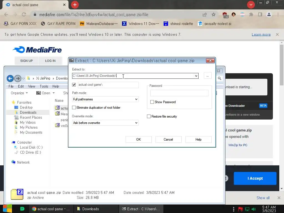Open the Explorer Help menu
Screen dimensions: 284x213
coord(55,87)
